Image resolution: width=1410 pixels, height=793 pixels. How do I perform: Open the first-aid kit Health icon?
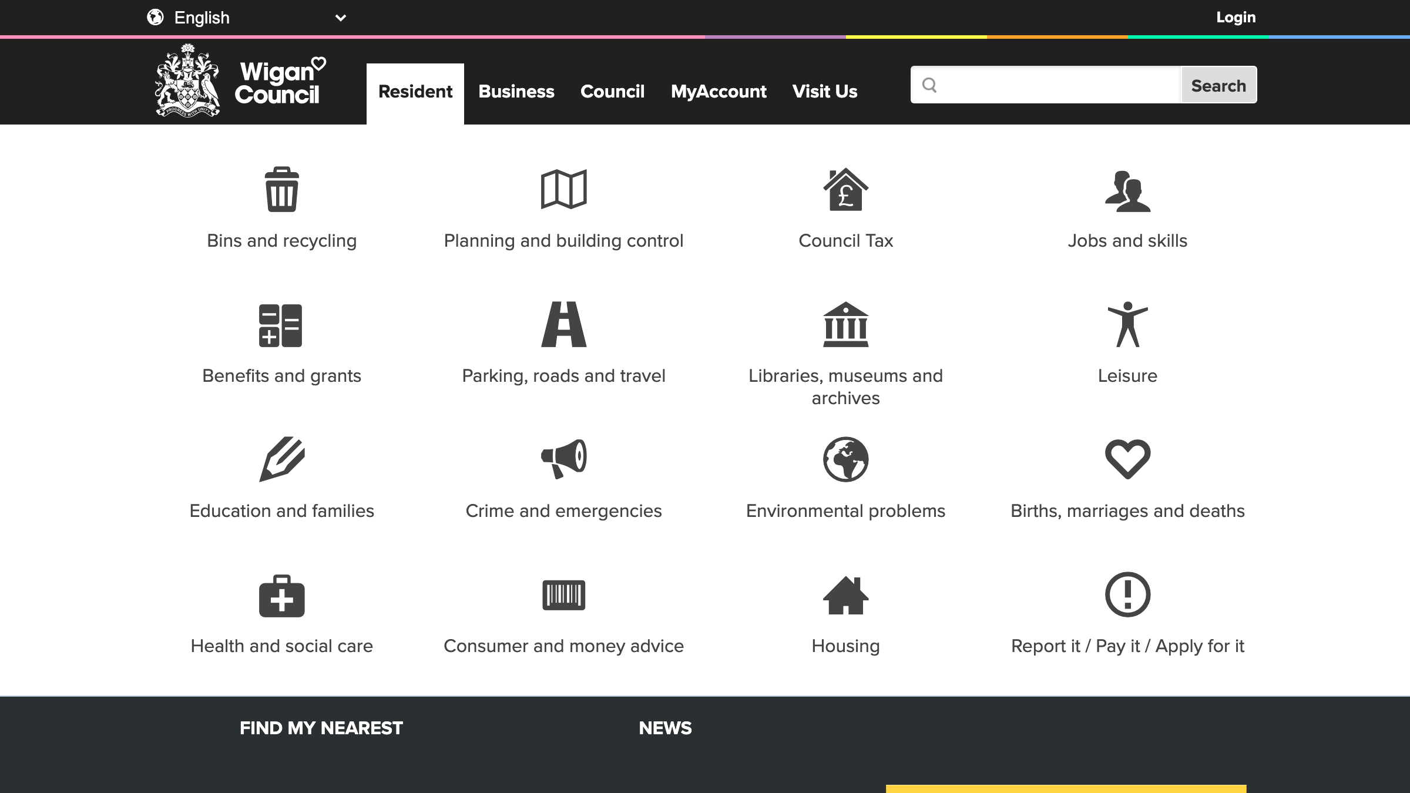point(281,596)
